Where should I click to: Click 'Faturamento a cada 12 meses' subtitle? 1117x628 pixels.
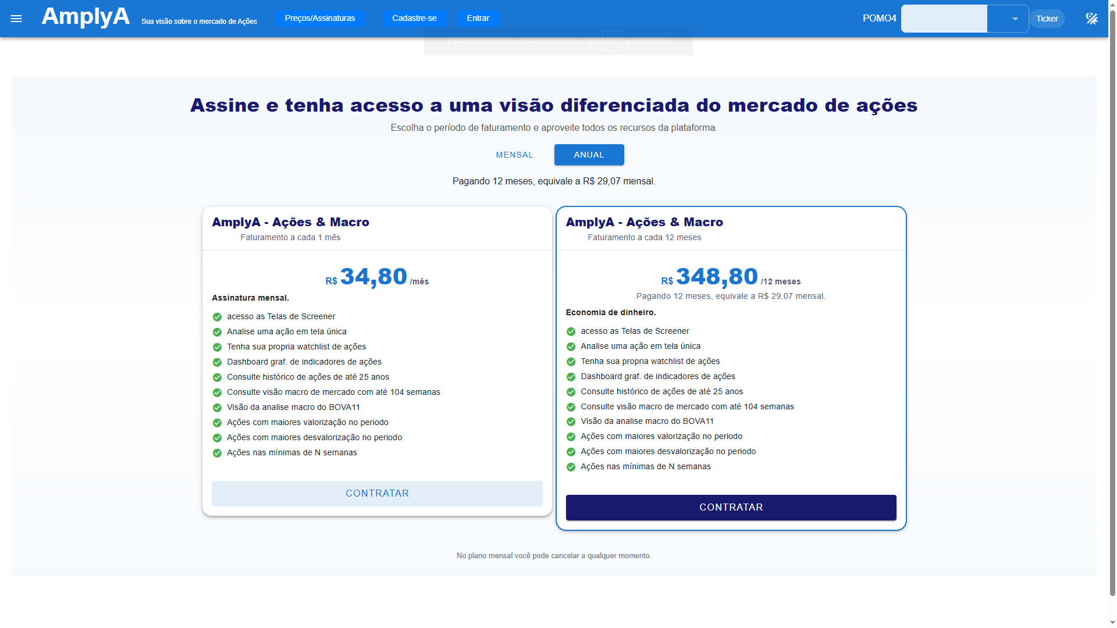tap(644, 237)
